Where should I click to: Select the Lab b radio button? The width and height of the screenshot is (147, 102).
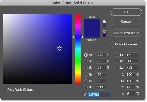117,67
